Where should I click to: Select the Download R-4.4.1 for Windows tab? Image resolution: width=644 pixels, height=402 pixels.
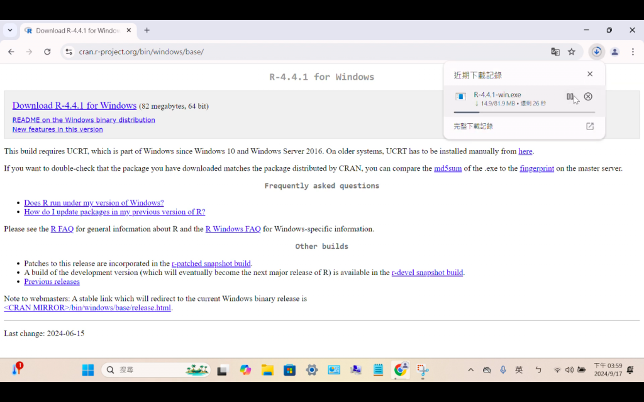[x=78, y=31]
